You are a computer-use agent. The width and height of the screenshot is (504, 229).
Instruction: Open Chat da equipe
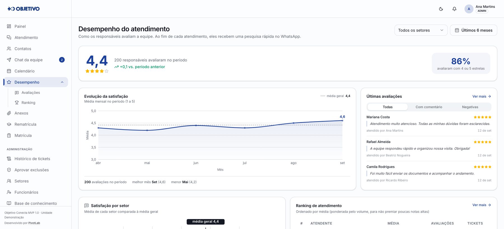point(36,60)
